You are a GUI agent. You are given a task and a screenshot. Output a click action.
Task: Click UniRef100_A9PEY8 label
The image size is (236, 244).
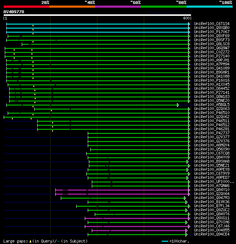click(212, 169)
